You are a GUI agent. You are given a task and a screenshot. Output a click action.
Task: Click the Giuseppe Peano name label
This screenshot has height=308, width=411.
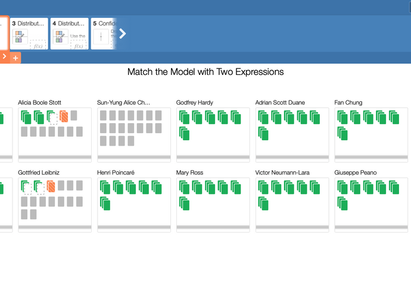tap(356, 172)
